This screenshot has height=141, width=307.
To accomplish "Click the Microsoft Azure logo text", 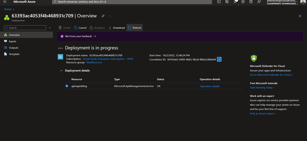I will [25, 2].
